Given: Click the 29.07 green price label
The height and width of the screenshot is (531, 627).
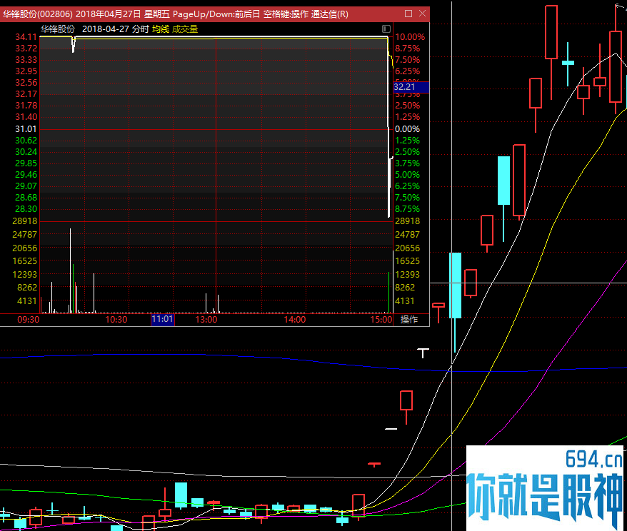Looking at the screenshot, I should click(26, 186).
